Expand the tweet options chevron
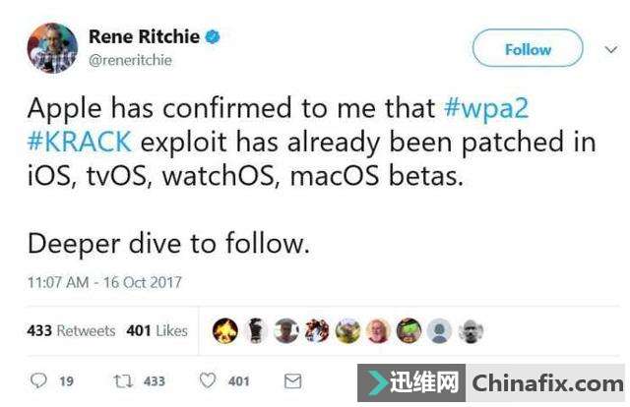This screenshot has height=407, width=630. tap(611, 49)
